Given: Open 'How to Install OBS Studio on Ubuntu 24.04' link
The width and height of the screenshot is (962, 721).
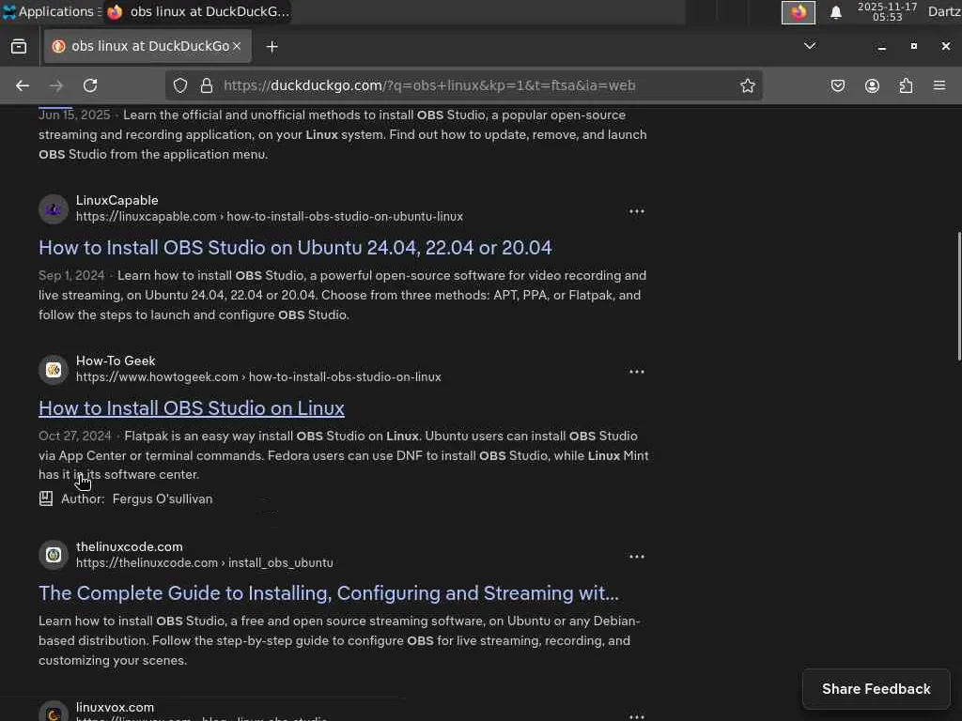Looking at the screenshot, I should point(295,248).
